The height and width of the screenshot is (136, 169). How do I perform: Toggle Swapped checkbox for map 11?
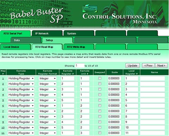coord(100,133)
